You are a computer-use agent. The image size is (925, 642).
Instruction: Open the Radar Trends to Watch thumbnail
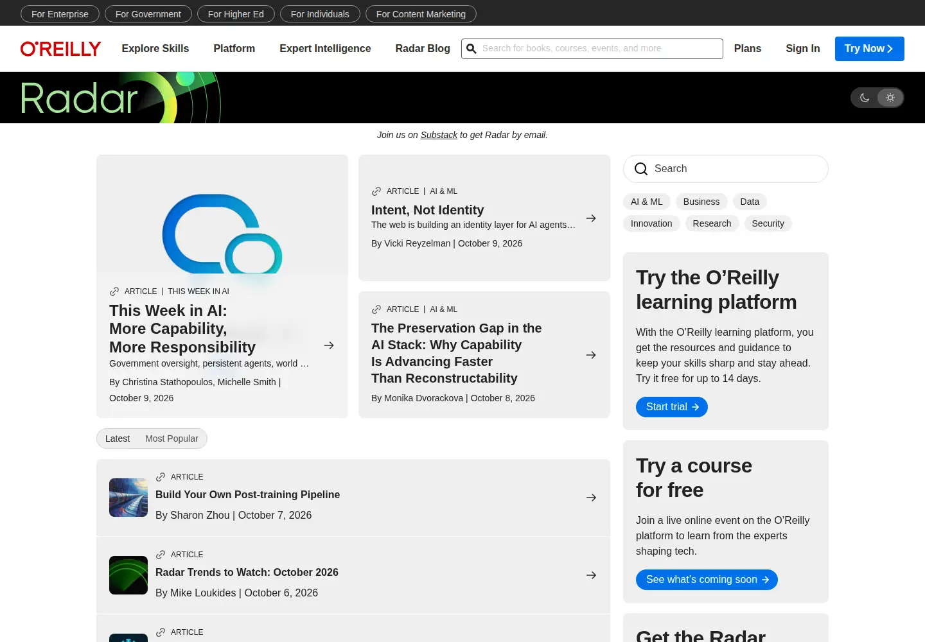[x=128, y=575]
